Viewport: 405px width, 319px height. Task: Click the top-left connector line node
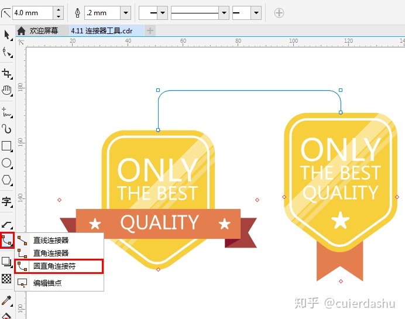pyautogui.click(x=158, y=90)
